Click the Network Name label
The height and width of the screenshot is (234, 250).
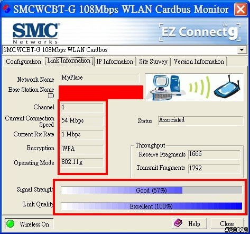pos(35,80)
